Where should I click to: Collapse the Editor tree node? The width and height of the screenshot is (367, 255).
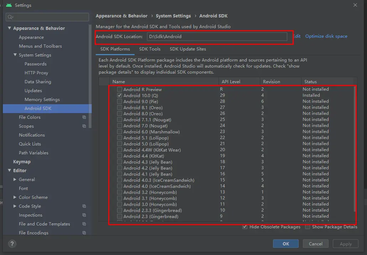(x=9, y=170)
